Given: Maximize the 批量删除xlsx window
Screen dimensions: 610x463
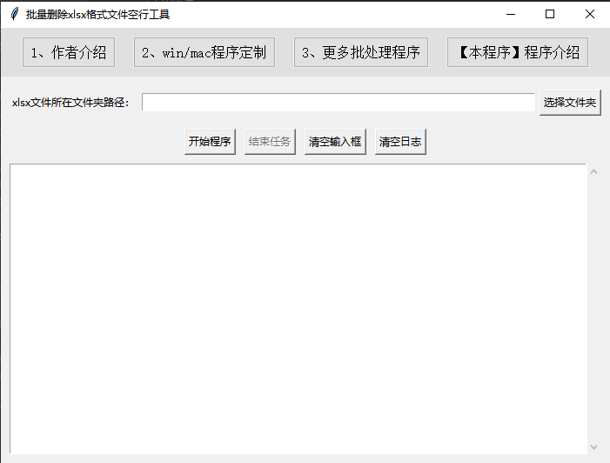Looking at the screenshot, I should [550, 14].
